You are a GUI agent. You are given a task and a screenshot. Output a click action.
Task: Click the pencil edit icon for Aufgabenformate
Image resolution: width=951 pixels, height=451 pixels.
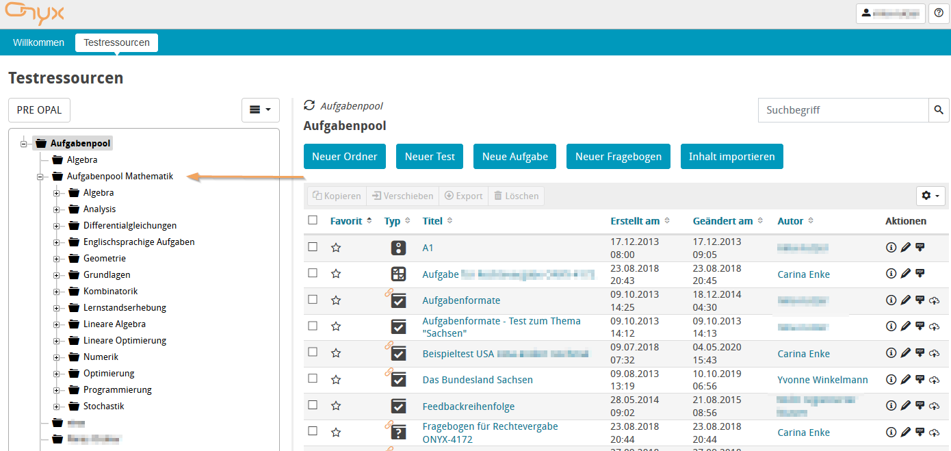905,300
